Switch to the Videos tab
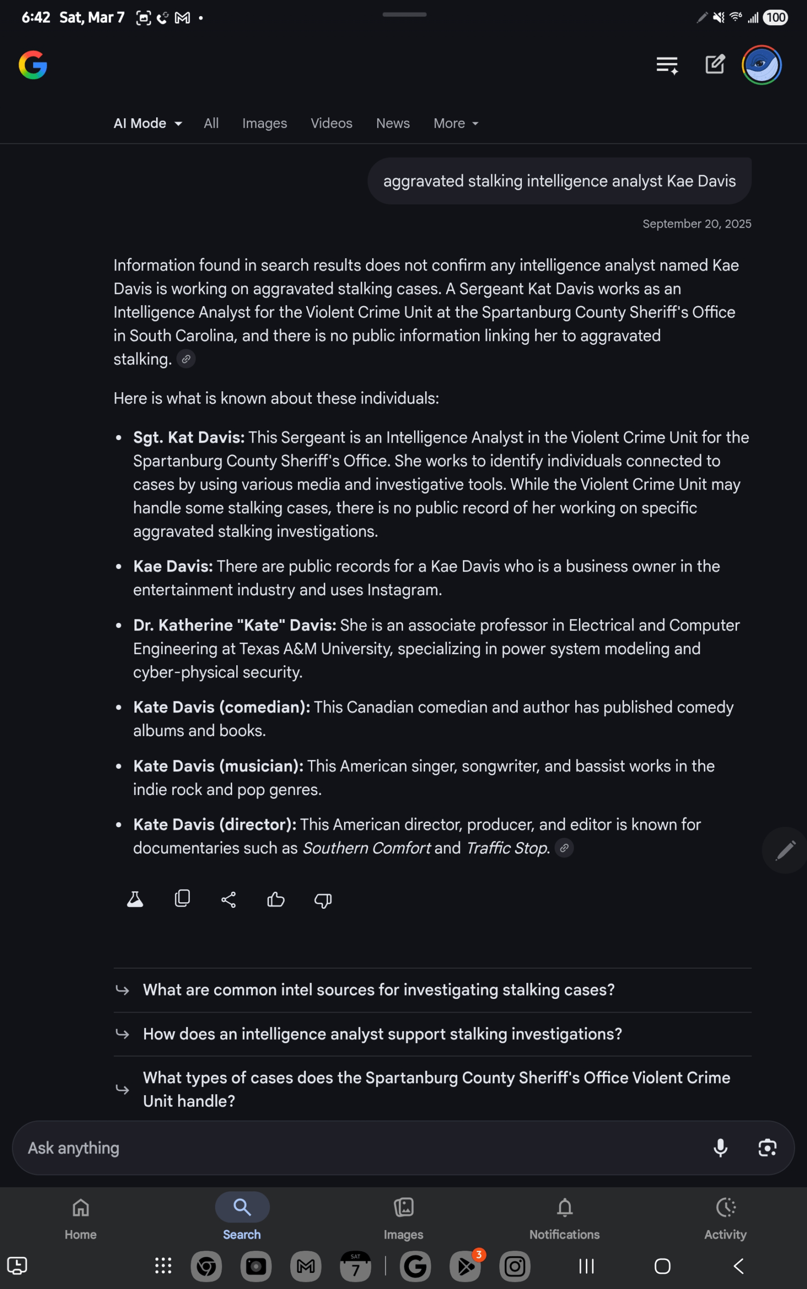The width and height of the screenshot is (807, 1289). (331, 123)
